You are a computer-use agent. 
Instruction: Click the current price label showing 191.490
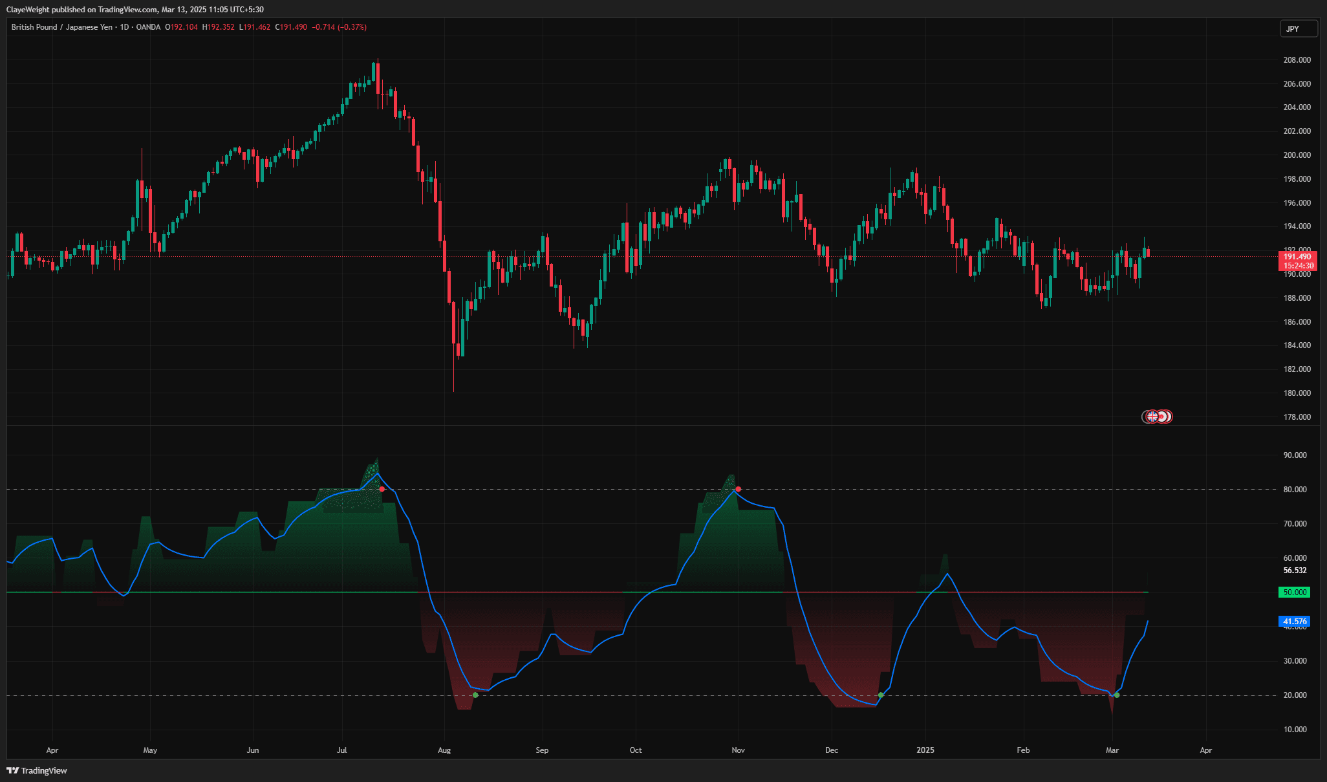click(x=1297, y=256)
